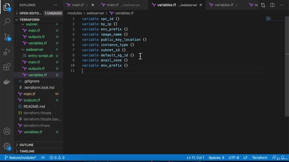Open outputs.tf under subnet folder
The height and width of the screenshot is (162, 289).
[x=36, y=37]
